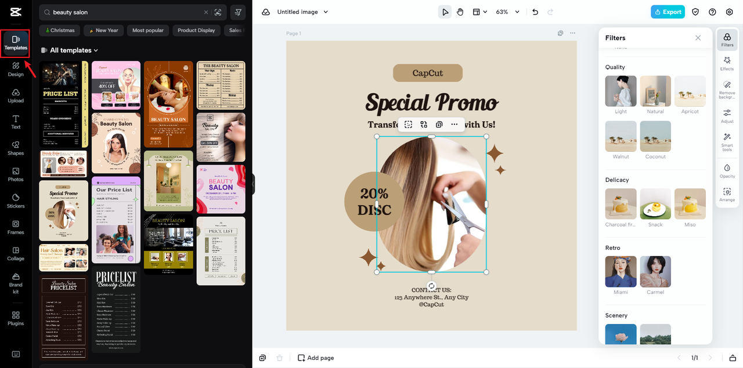
Task: Apply the Apricot filter
Action: [690, 91]
